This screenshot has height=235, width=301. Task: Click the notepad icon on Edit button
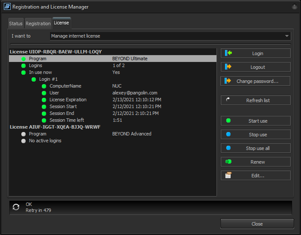coord(228,175)
